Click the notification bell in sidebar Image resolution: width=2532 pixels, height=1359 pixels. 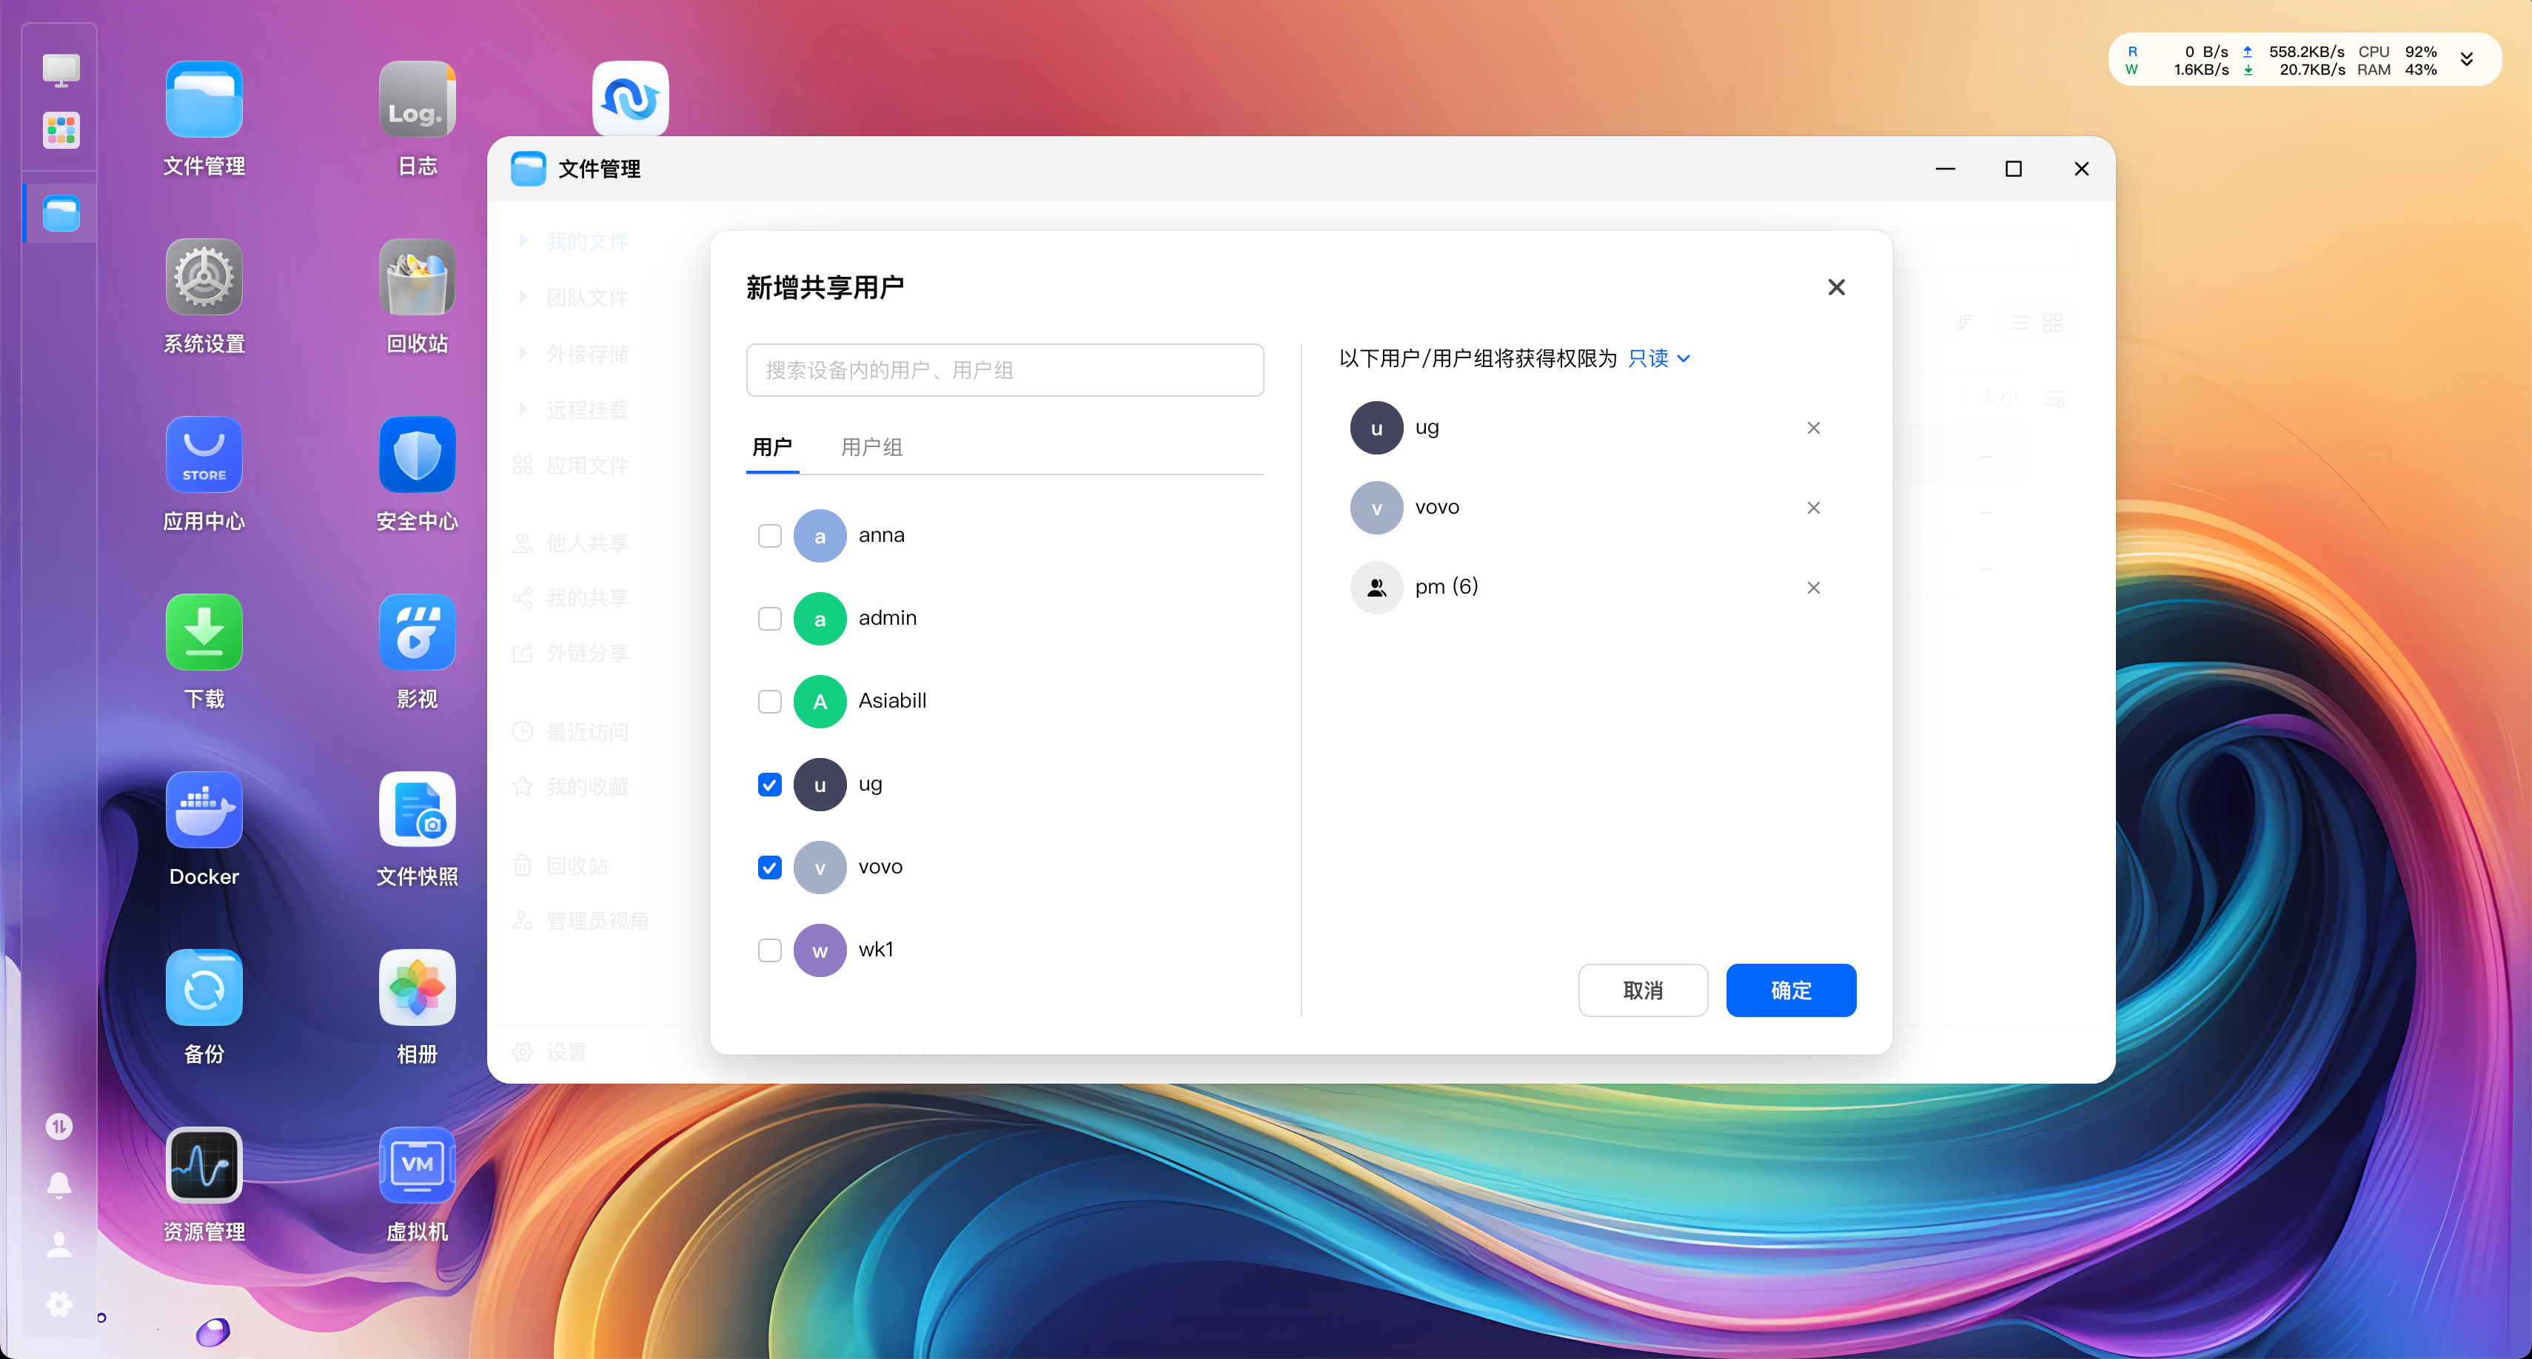click(x=59, y=1185)
